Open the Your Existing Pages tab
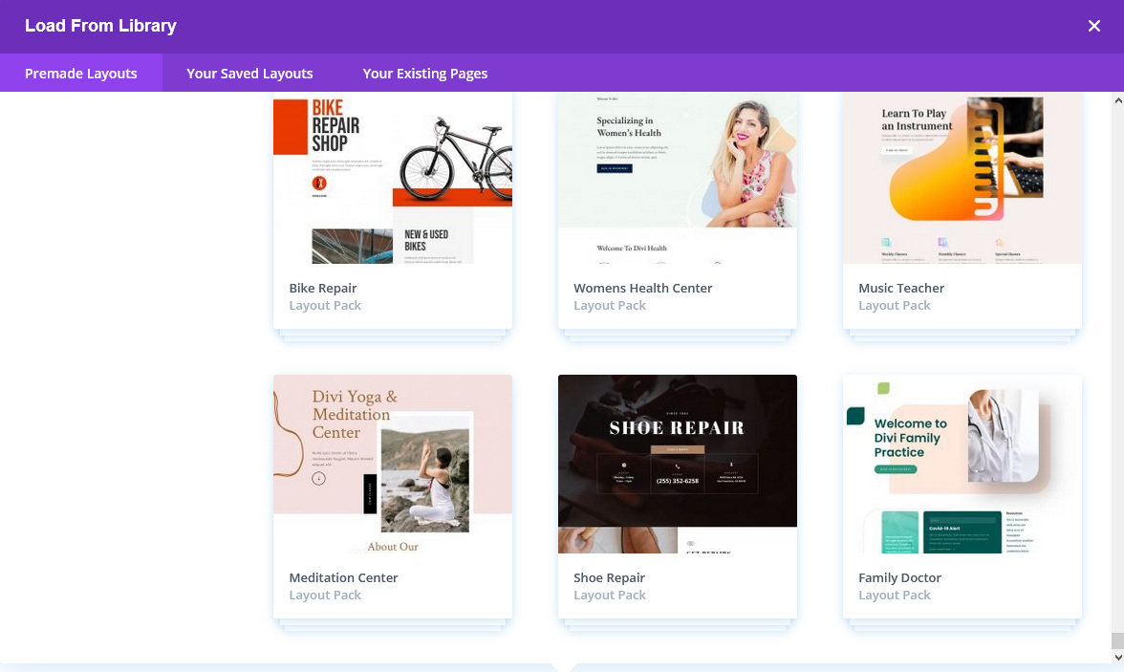This screenshot has width=1124, height=672. pos(425,74)
